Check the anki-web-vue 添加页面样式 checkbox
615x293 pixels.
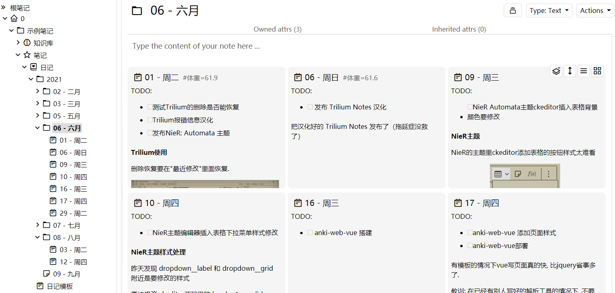(470, 233)
